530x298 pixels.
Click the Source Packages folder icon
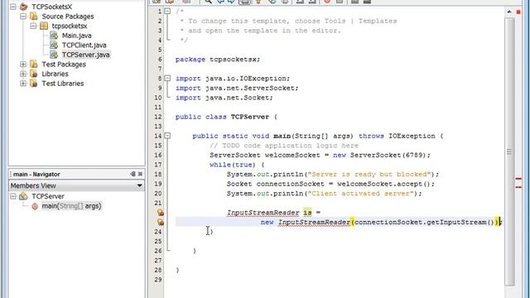33,16
